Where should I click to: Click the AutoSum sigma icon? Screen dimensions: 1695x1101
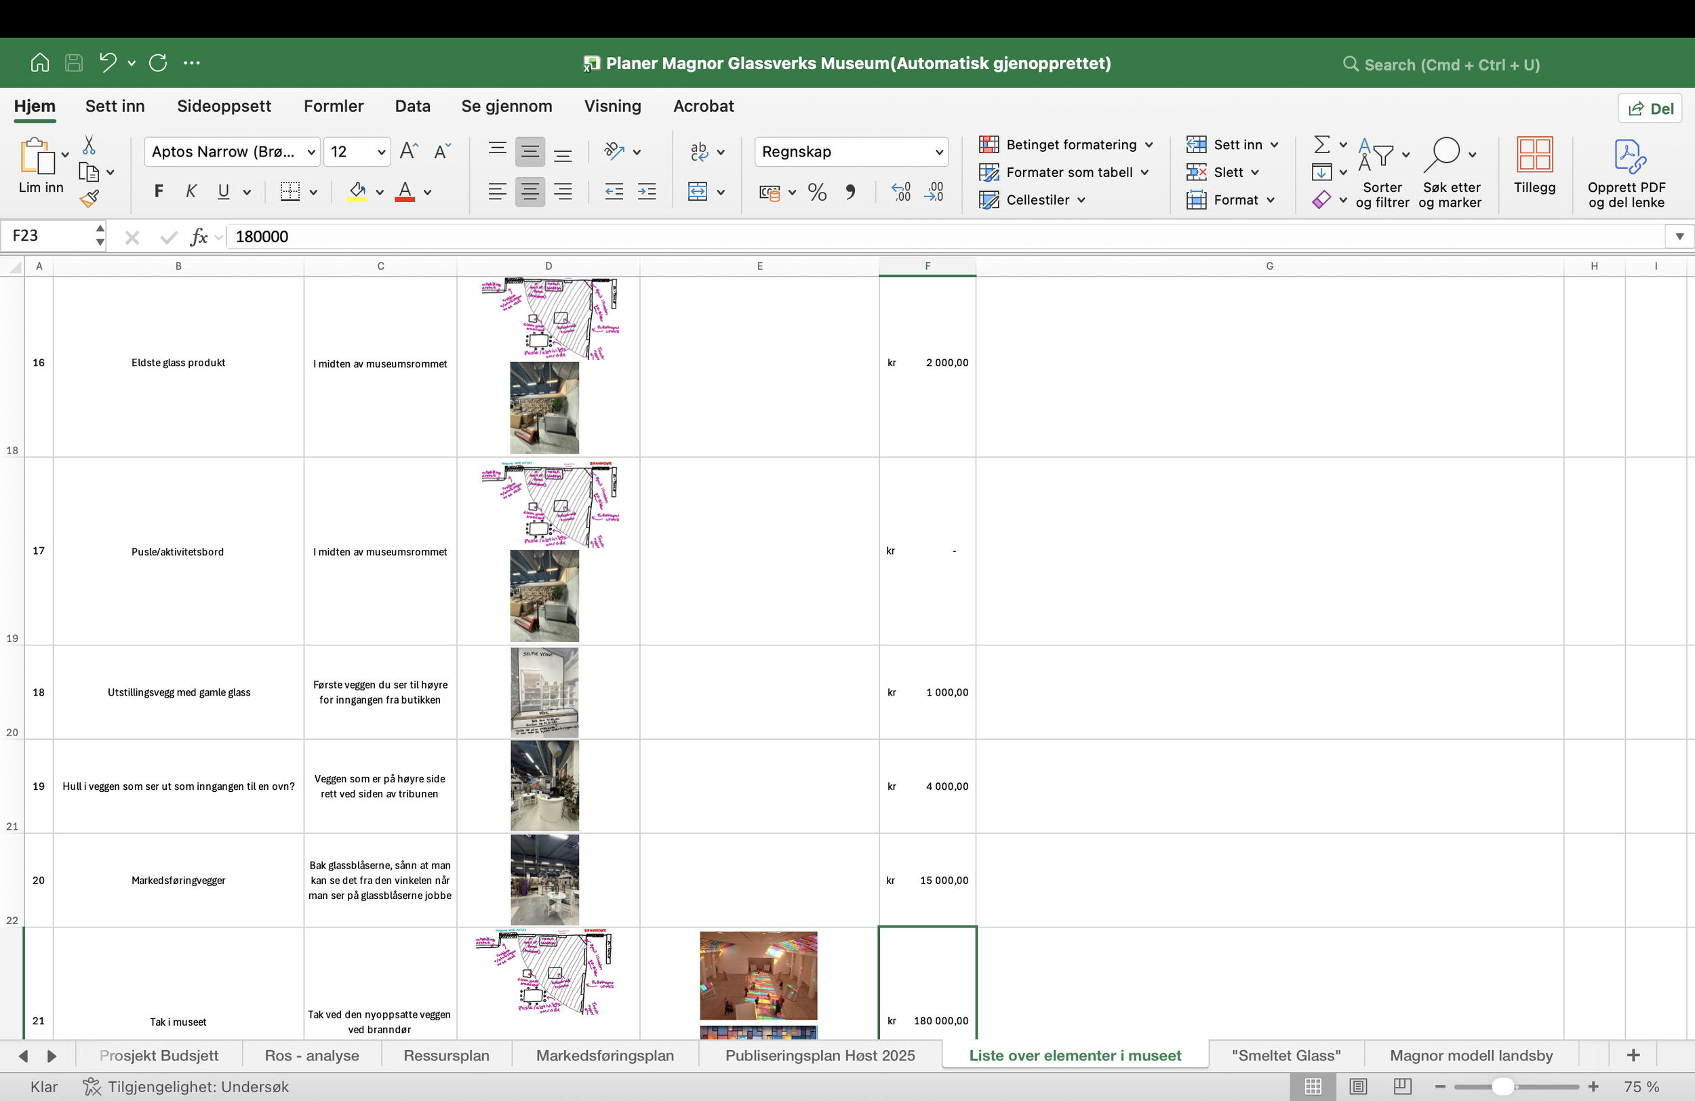click(1322, 144)
